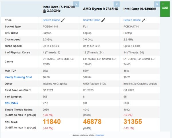Select the Intel Core i7-11370H @ 3.30GHz heading
The image size is (172, 138).
(x=59, y=9)
